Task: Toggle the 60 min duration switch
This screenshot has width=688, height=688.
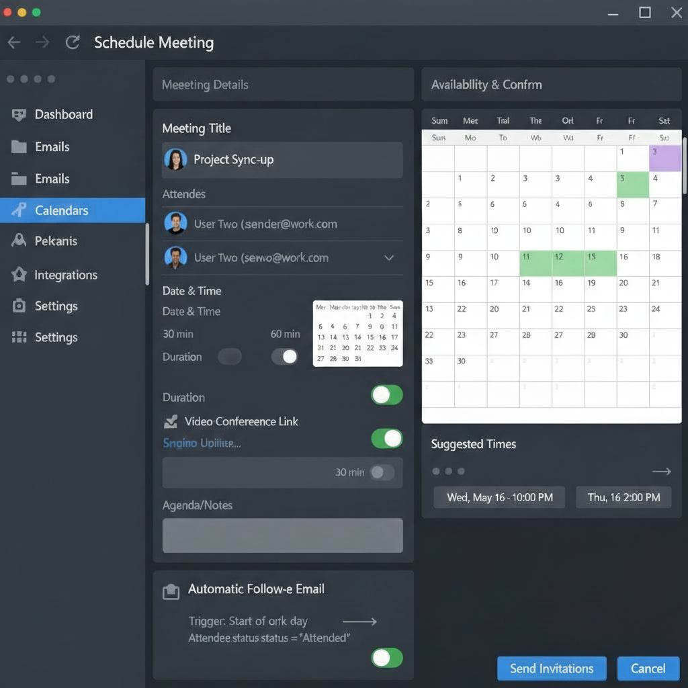Action: pyautogui.click(x=284, y=357)
